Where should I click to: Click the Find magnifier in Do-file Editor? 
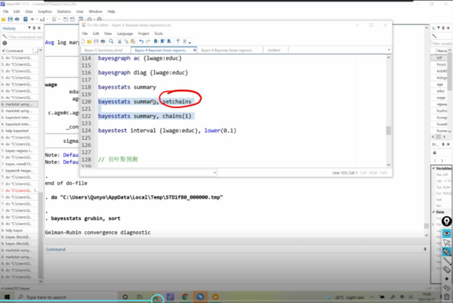click(x=111, y=42)
